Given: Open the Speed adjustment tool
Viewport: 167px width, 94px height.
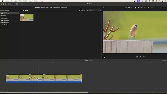Looking at the screenshot, I should [145, 8].
